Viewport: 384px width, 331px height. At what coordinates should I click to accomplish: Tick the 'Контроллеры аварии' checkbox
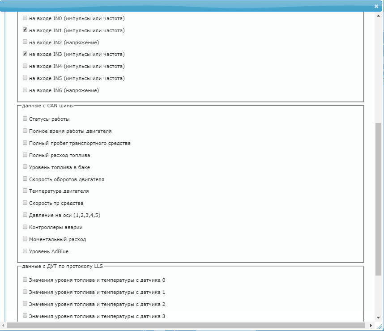25,227
